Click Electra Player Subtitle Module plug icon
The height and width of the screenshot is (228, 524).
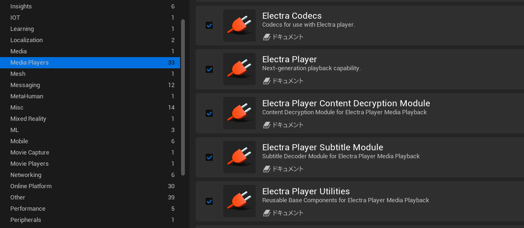[239, 157]
